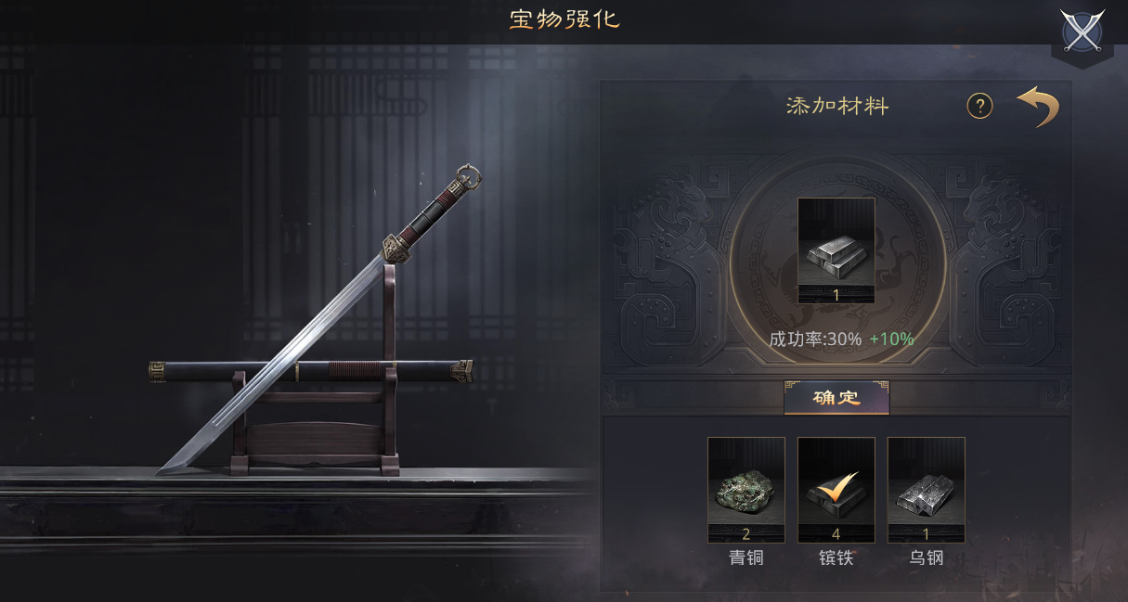The height and width of the screenshot is (602, 1128).
Task: Close the screen with the crossed swords icon
Action: [x=1082, y=32]
